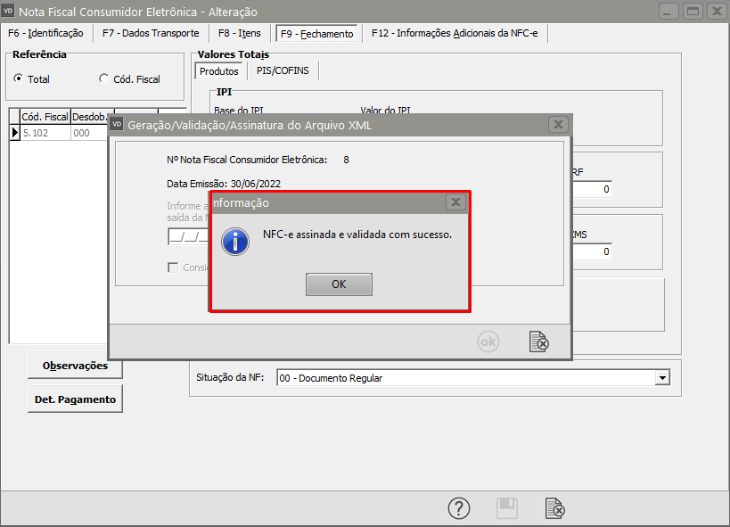Open the F9 - Fechamento tab
The image size is (730, 527).
(x=316, y=34)
